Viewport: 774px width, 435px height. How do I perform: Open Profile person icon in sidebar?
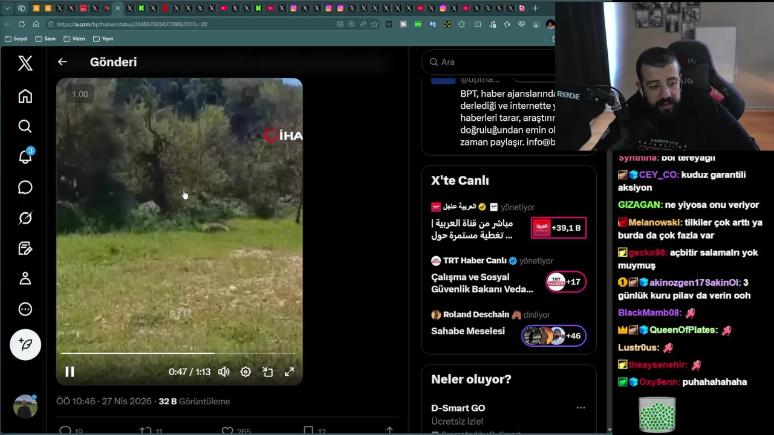click(x=25, y=279)
